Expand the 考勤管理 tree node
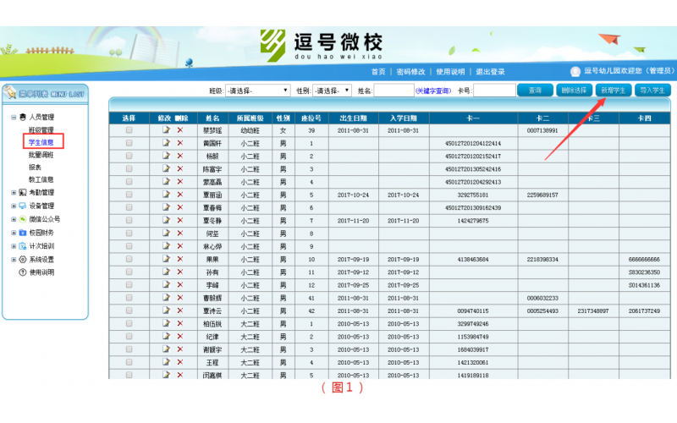 point(14,193)
